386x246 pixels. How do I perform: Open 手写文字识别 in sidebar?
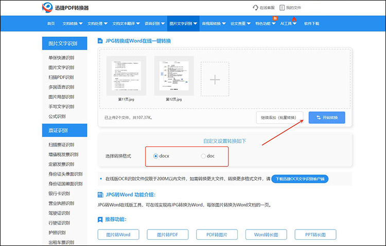[x=61, y=107]
